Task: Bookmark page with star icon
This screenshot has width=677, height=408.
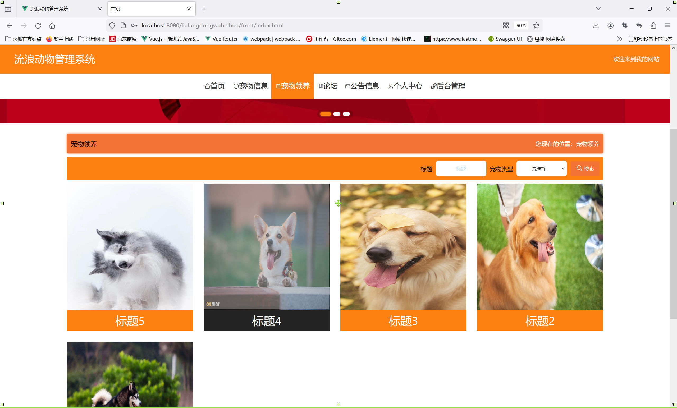Action: pyautogui.click(x=536, y=26)
